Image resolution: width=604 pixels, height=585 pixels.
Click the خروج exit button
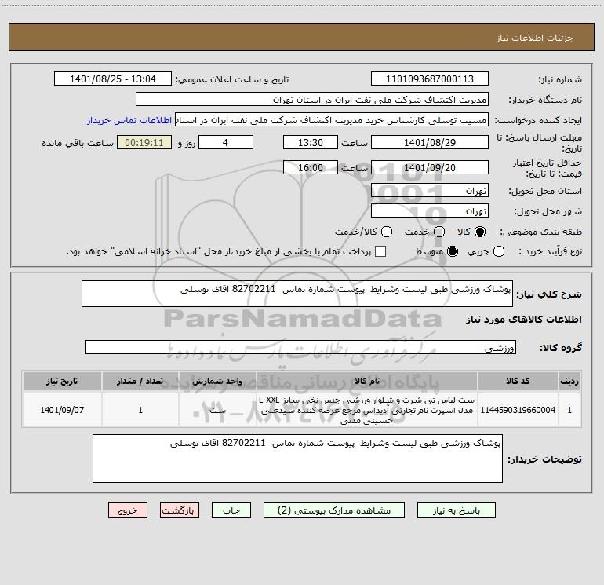128,510
